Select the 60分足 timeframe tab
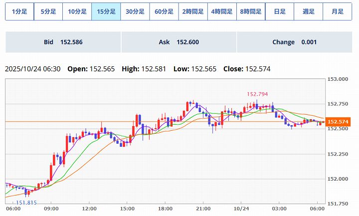Image resolution: width=359 pixels, height=216 pixels. [164, 11]
